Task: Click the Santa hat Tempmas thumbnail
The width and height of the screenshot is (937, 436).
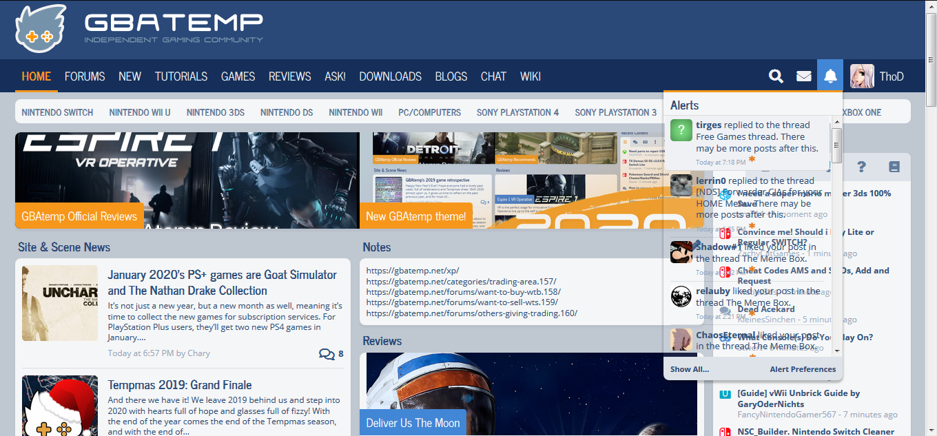Action: [x=60, y=406]
